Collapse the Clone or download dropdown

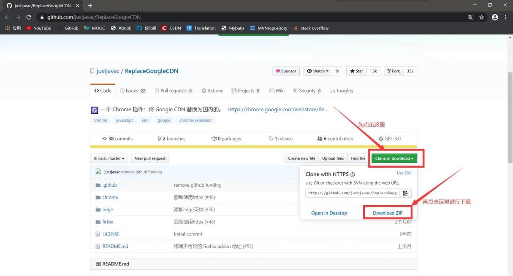[x=394, y=158]
